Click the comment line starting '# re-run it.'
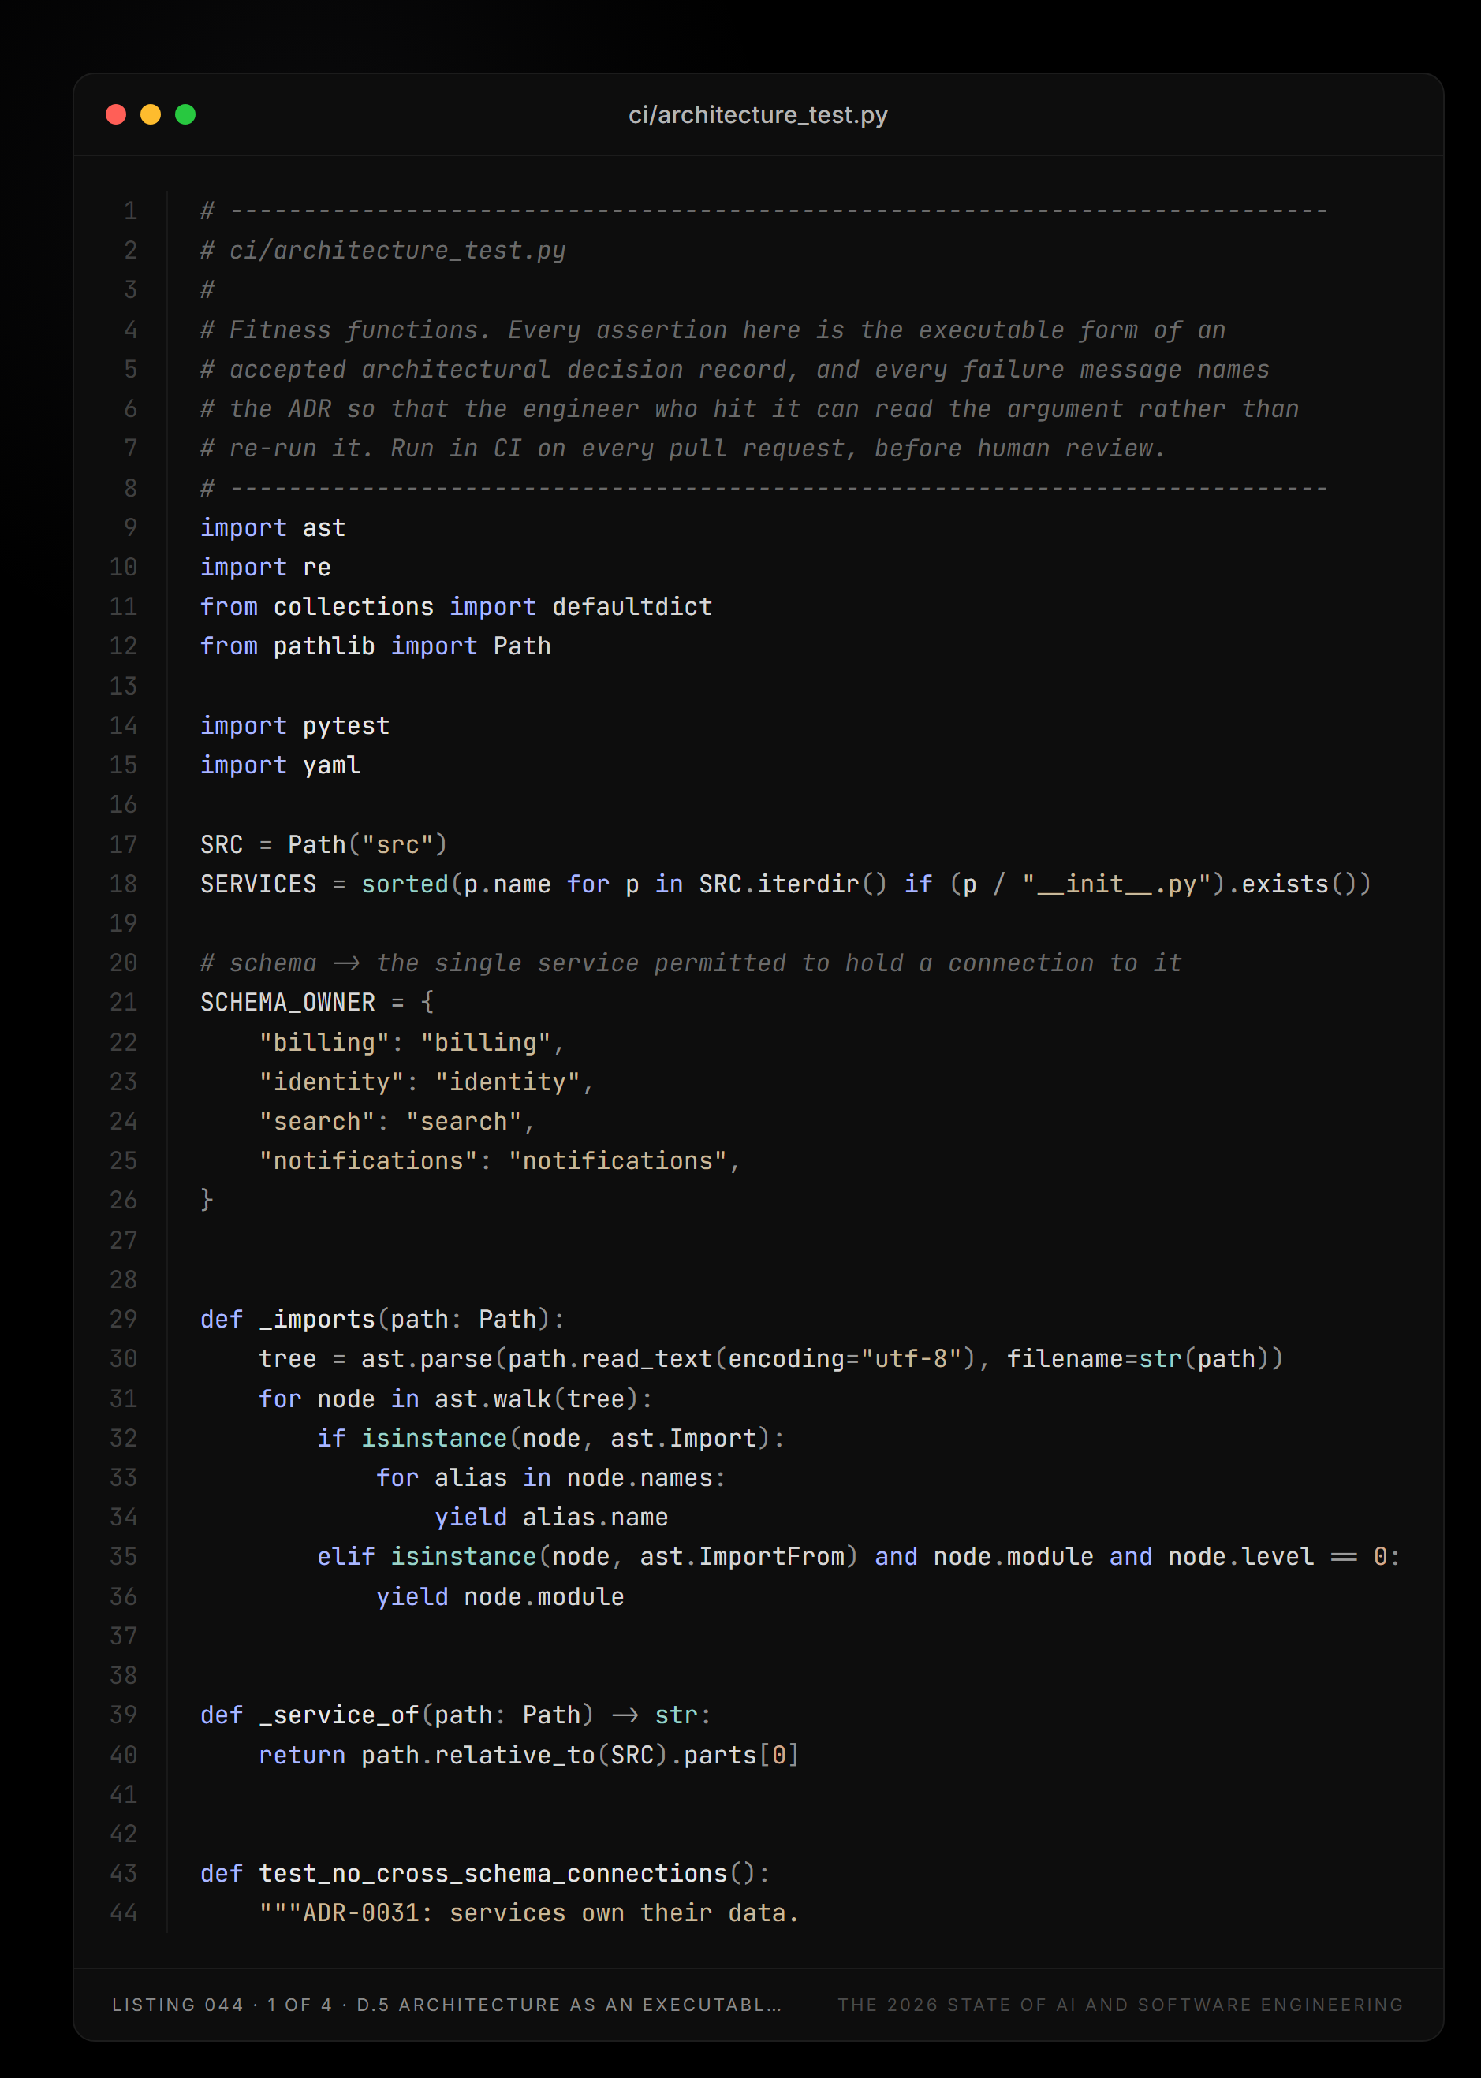 coord(683,449)
